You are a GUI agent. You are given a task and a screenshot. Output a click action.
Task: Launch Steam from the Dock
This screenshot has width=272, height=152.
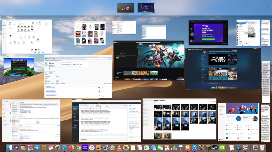[215, 148]
